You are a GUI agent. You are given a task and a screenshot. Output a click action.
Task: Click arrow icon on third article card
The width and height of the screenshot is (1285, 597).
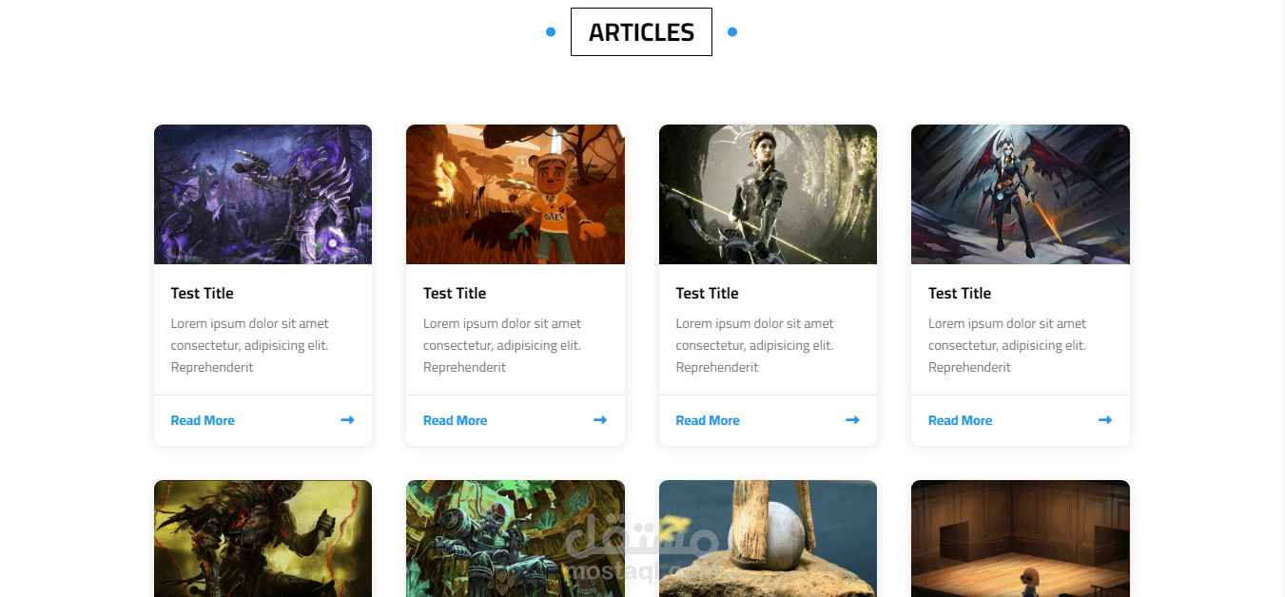coord(852,420)
